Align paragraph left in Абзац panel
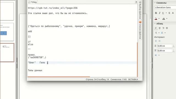176x99 pixels. pyautogui.click(x=156, y=28)
